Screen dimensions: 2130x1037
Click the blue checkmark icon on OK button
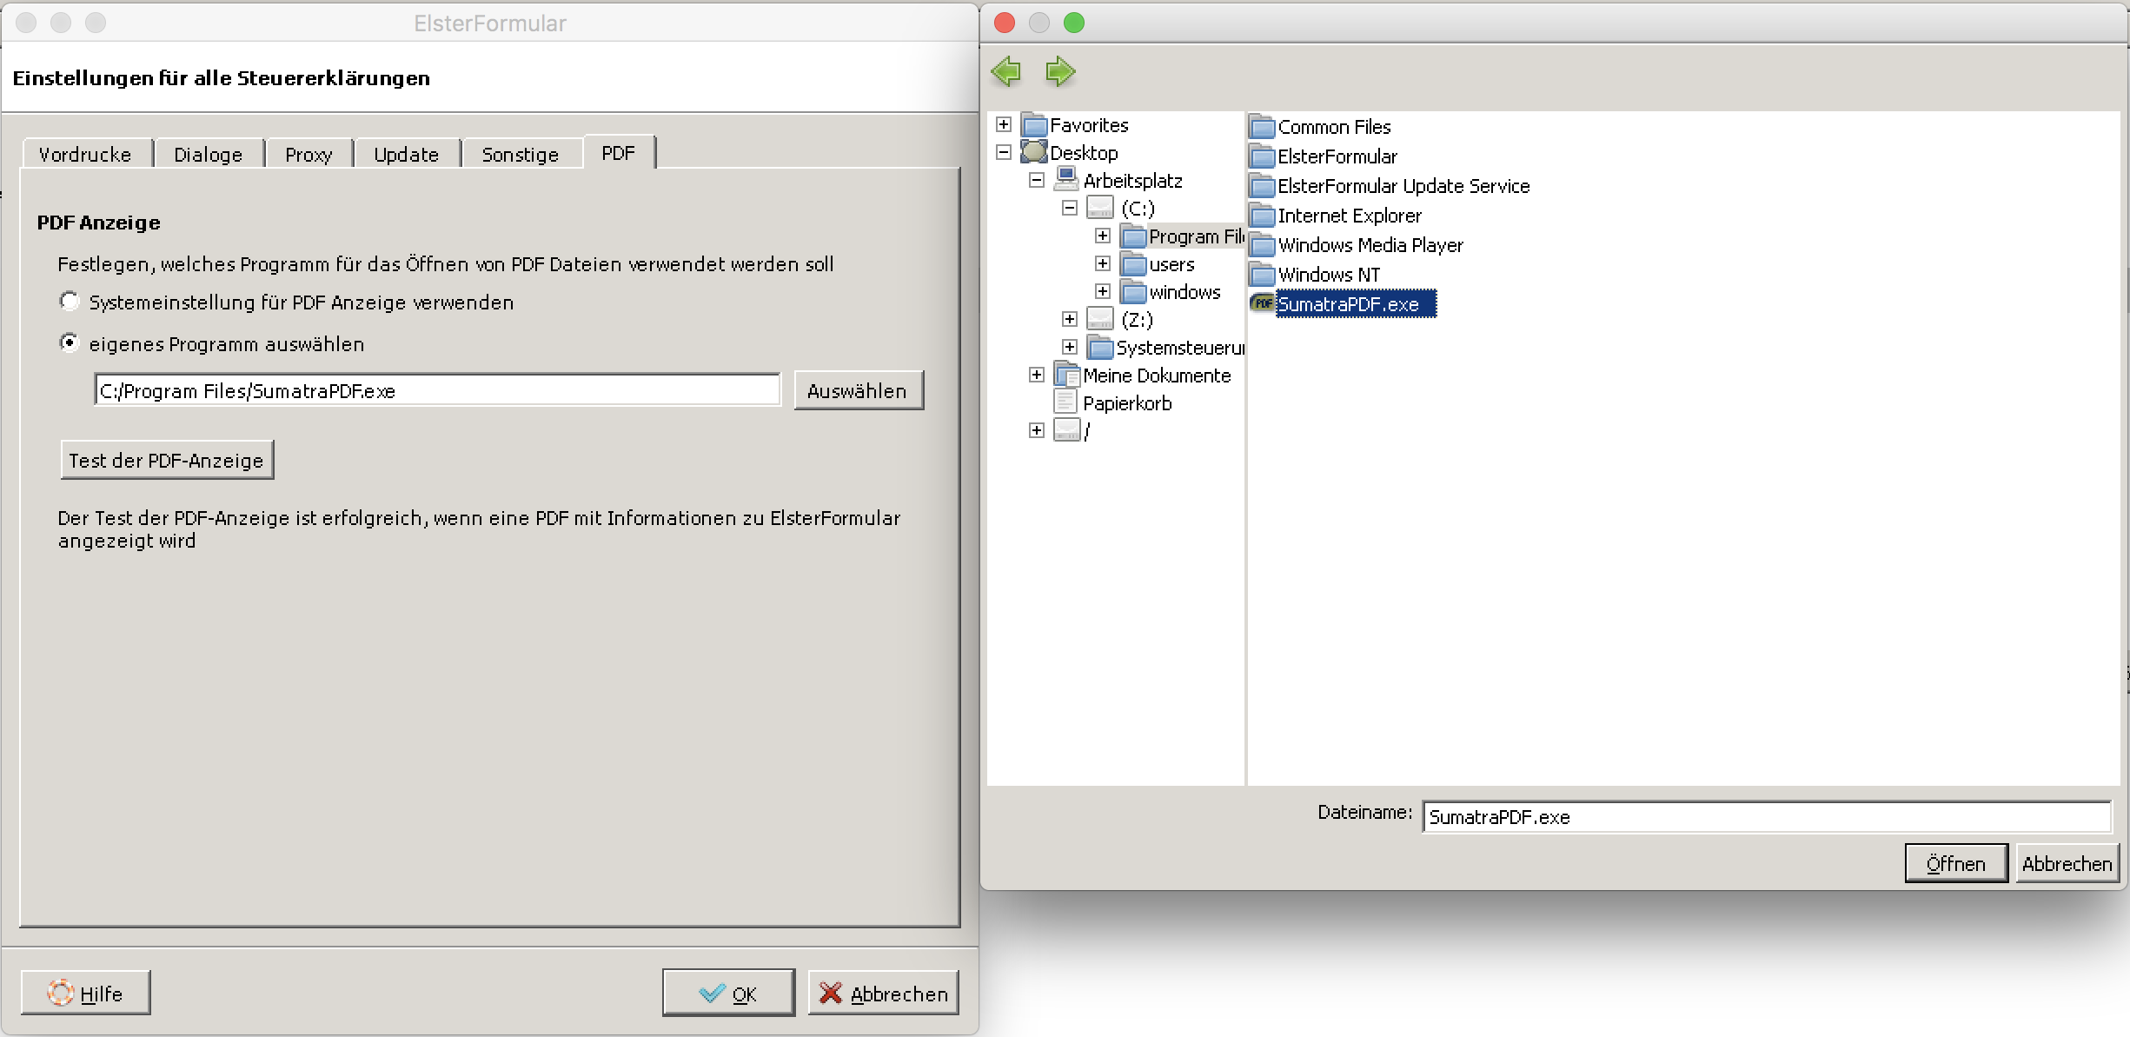point(712,993)
